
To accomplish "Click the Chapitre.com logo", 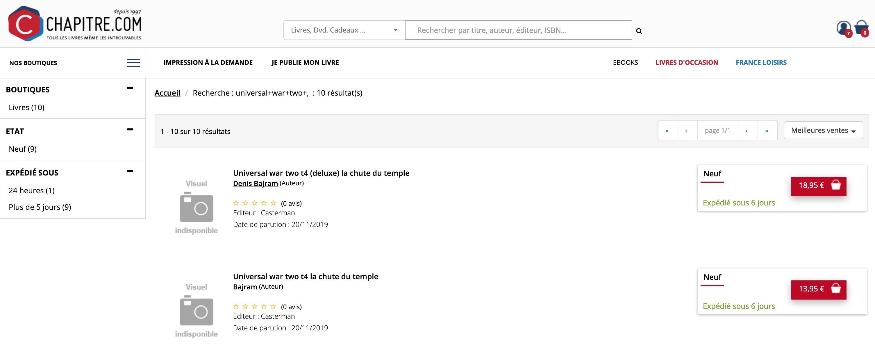I will (75, 24).
